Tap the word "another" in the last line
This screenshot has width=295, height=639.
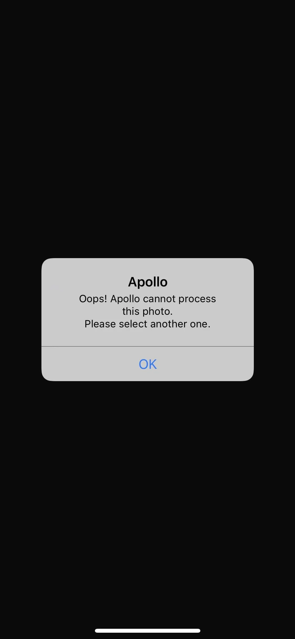(x=169, y=324)
